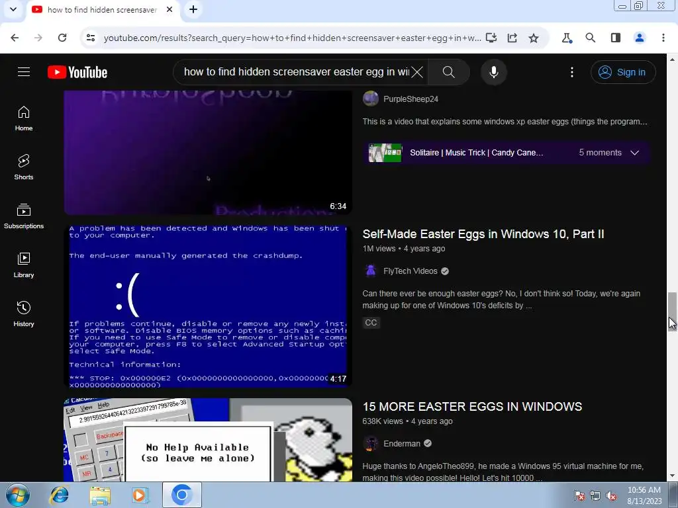678x508 pixels.
Task: Open Chrome Labs flask icon
Action: (x=567, y=38)
